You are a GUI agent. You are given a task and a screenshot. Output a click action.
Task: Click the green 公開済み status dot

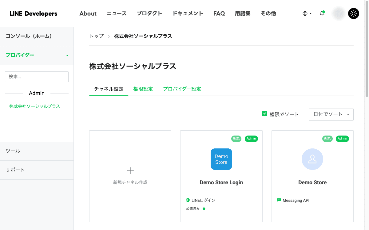204,209
